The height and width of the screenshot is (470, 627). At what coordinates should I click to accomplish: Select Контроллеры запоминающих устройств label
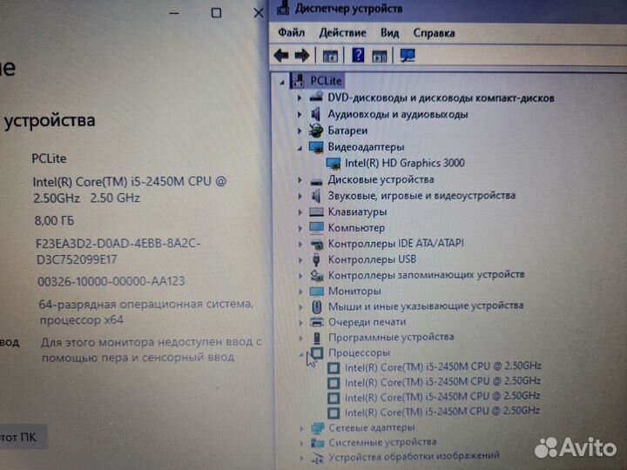pos(426,275)
